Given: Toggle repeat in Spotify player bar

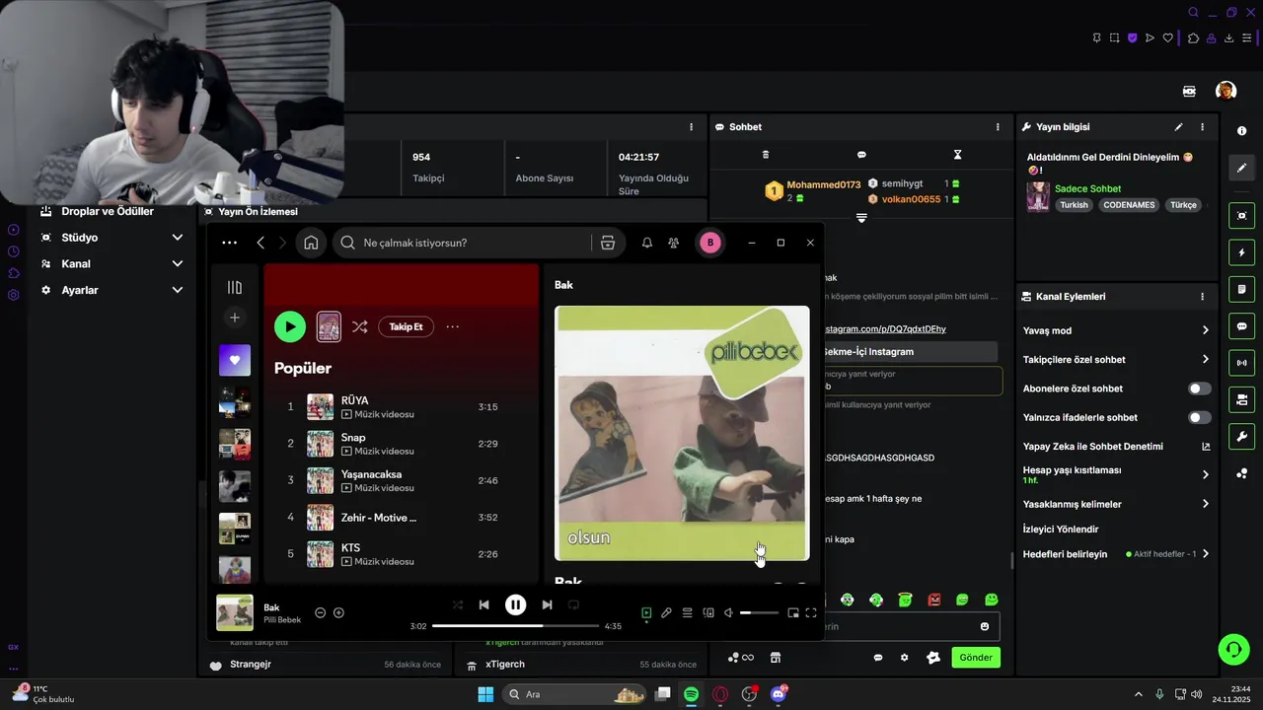Looking at the screenshot, I should [573, 604].
